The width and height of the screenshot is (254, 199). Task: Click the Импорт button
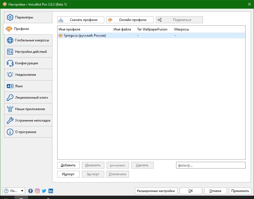[68, 174]
